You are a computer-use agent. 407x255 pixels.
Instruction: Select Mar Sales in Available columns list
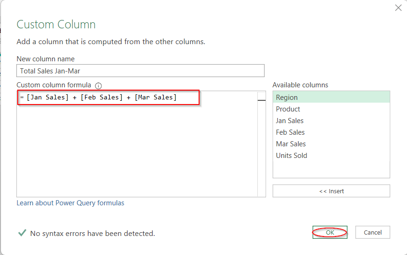291,144
